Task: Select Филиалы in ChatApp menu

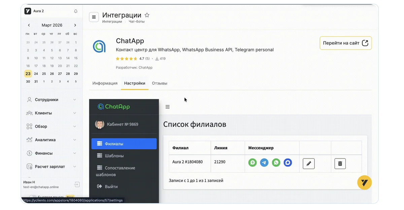Action: (x=124, y=144)
